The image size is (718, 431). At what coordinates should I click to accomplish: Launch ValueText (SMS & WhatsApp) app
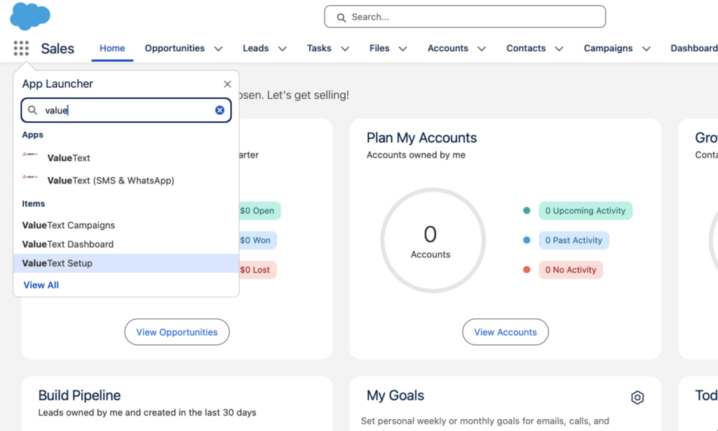coord(110,180)
